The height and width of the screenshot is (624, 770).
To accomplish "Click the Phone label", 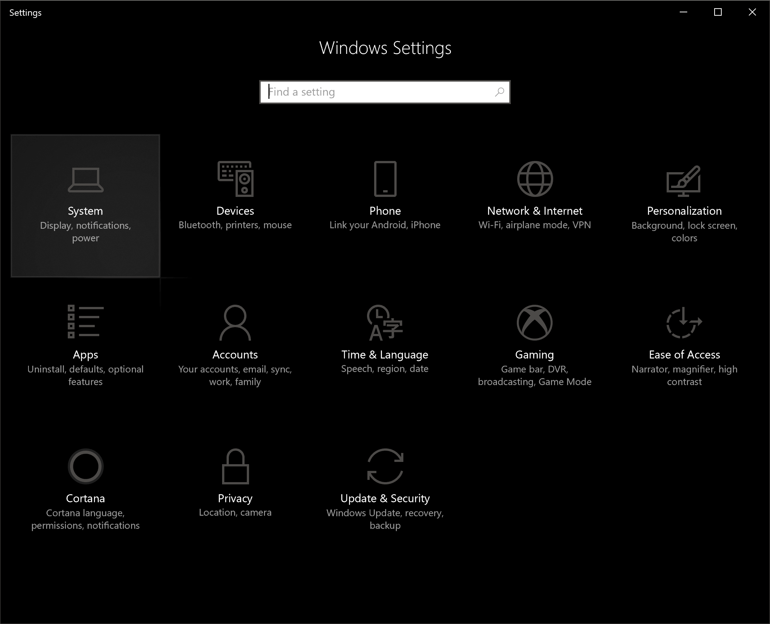I will pyautogui.click(x=385, y=211).
